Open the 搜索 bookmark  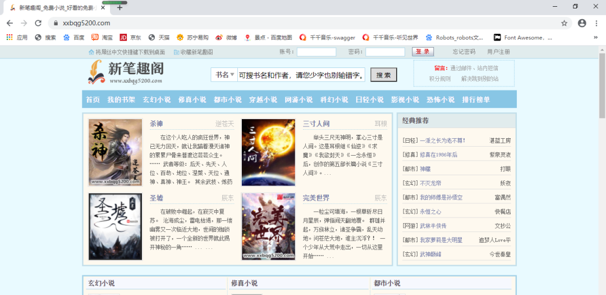45,38
